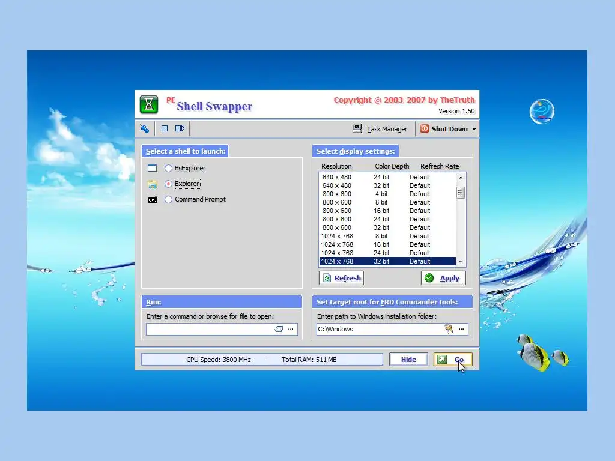The height and width of the screenshot is (461, 615).
Task: Click the keys icon in path field
Action: (449, 329)
